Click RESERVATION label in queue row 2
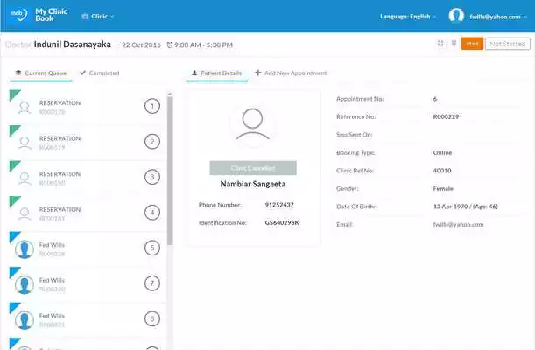Viewport: 535px width, 350px height. (x=60, y=138)
